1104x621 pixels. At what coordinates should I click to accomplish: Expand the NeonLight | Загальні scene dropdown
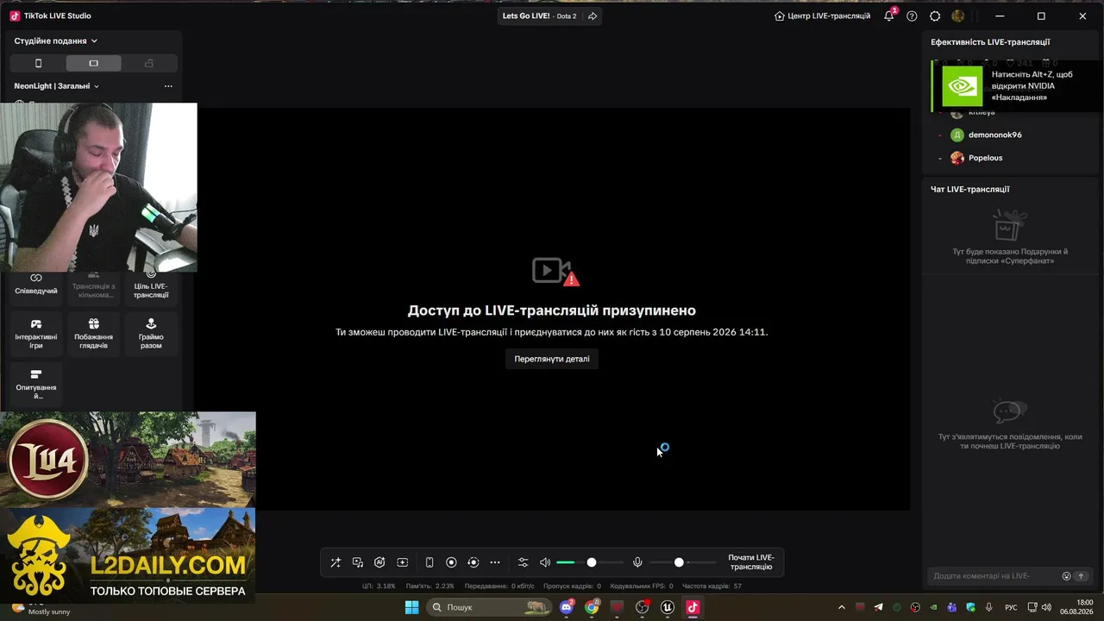pos(57,86)
